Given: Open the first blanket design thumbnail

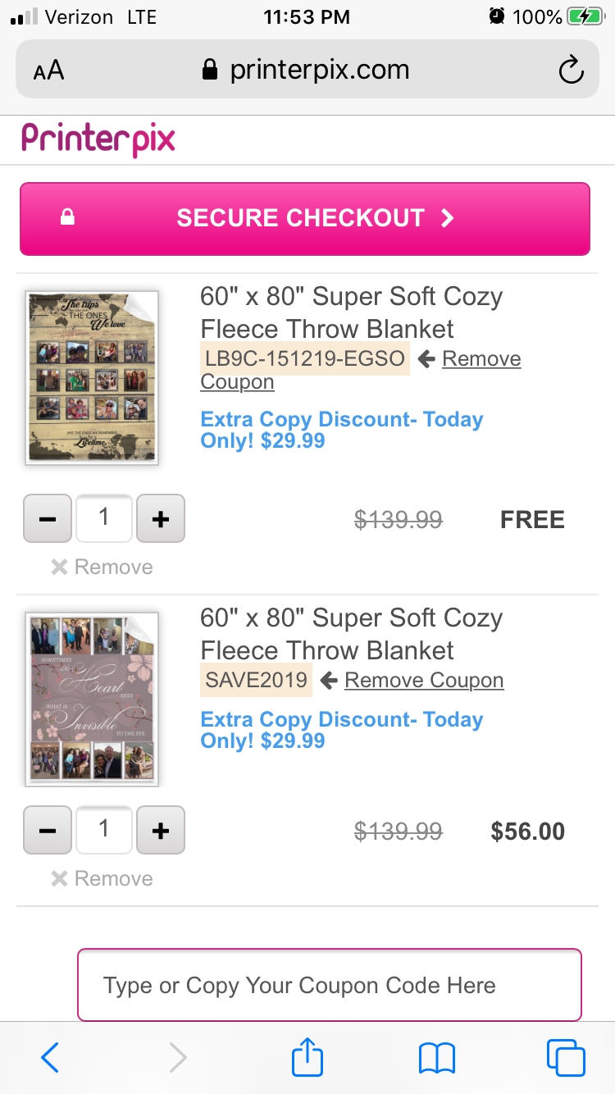Looking at the screenshot, I should pyautogui.click(x=91, y=377).
